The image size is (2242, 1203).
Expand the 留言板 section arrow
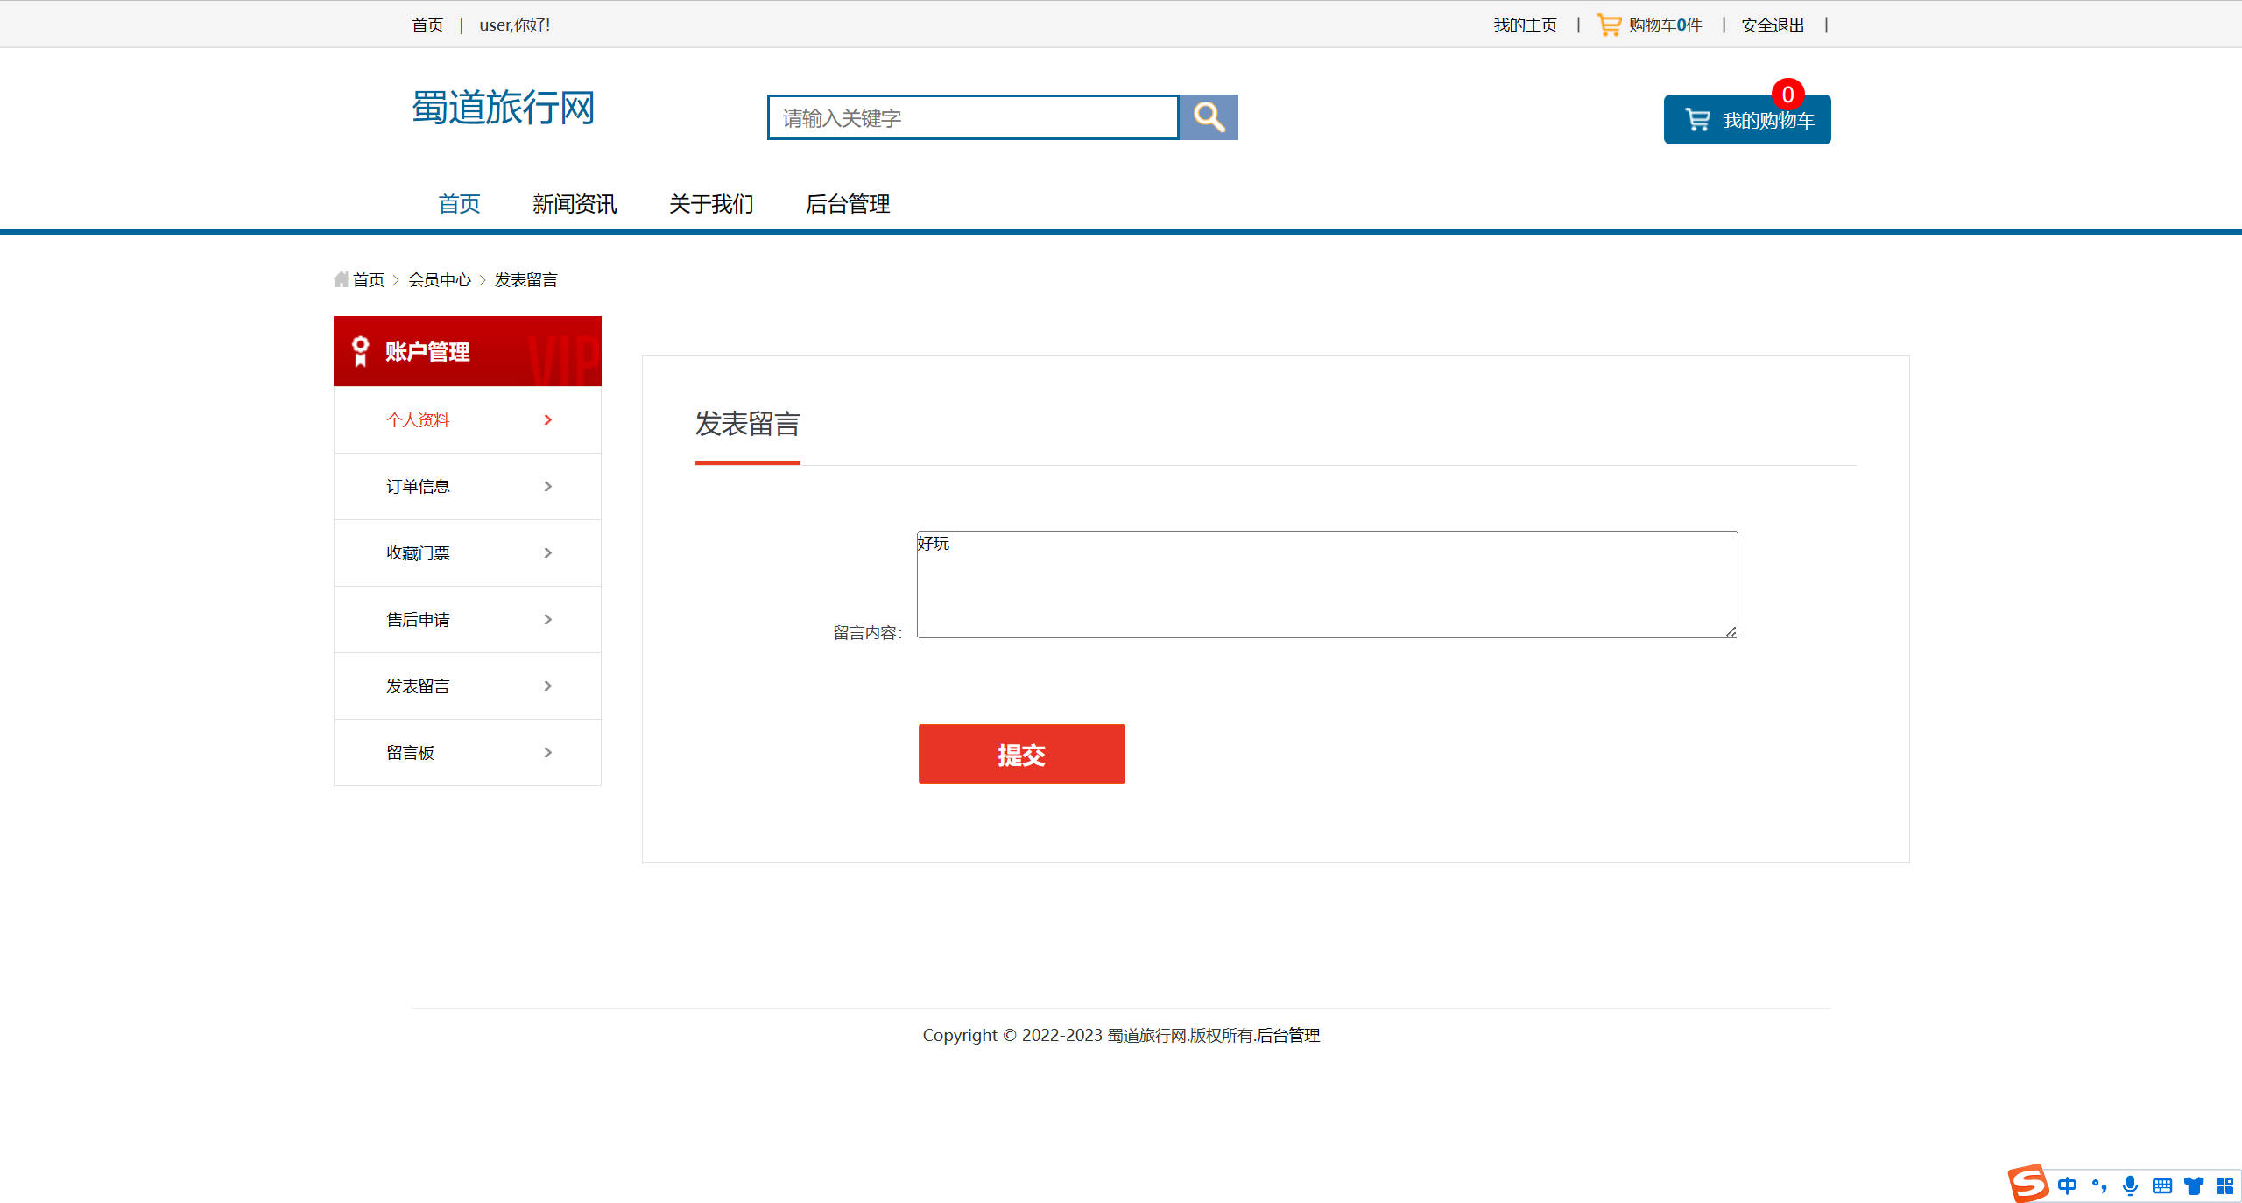click(x=548, y=752)
